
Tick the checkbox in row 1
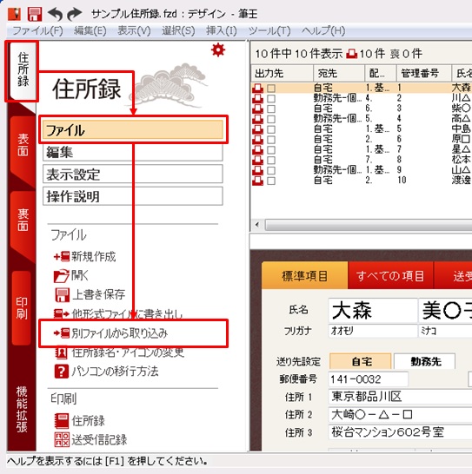click(271, 89)
